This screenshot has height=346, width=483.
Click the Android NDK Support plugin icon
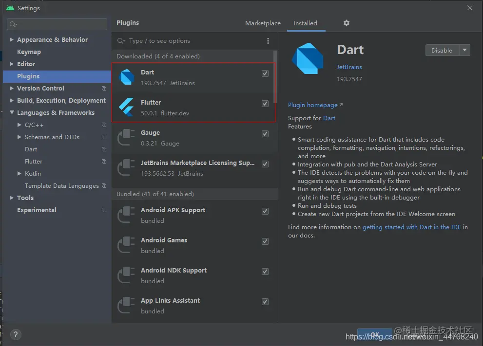click(126, 275)
